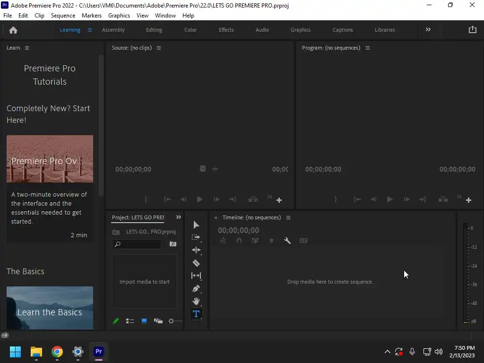Click Source drag video only icon
484x363 pixels.
click(x=202, y=169)
